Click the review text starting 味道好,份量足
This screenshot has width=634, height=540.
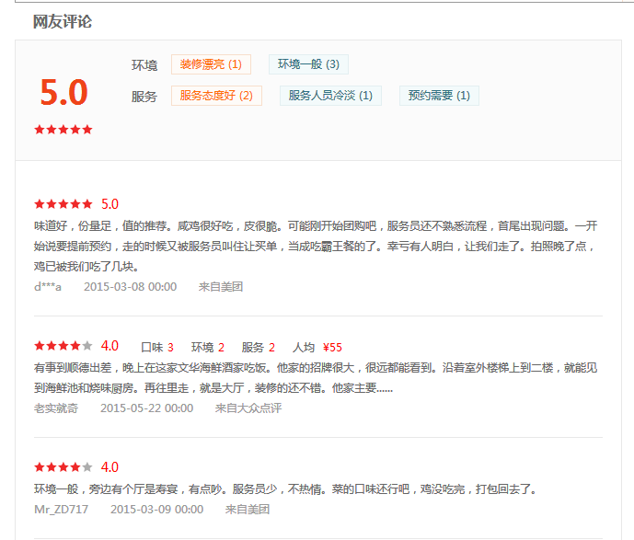coord(316,246)
